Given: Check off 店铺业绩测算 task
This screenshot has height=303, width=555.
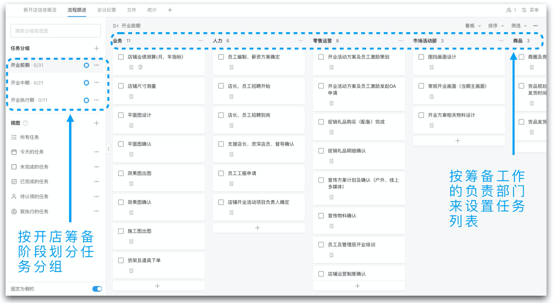Looking at the screenshot, I should [121, 57].
